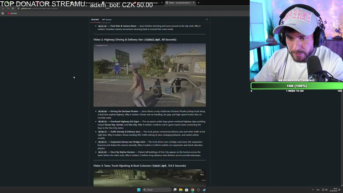This screenshot has height=193, width=343.
Task: Click the taser.mp4 filename code text
Action: click(159, 166)
